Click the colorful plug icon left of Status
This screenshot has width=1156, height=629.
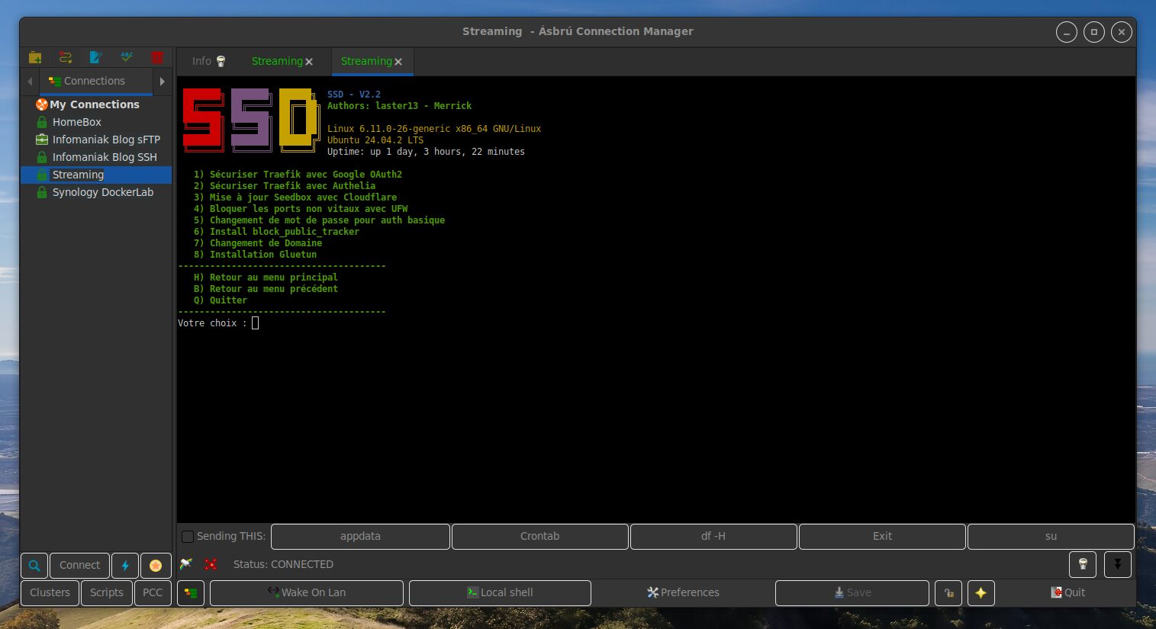coord(186,565)
